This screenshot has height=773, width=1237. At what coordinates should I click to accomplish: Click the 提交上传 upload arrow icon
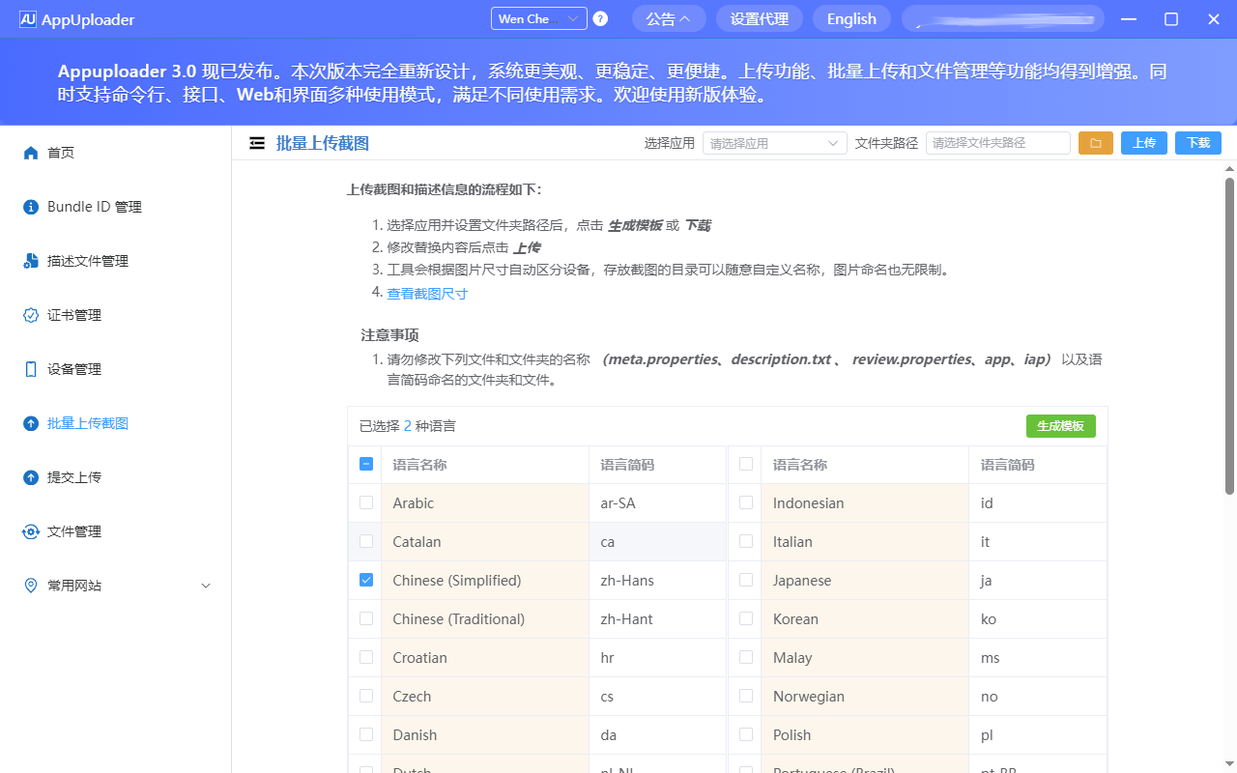point(30,476)
